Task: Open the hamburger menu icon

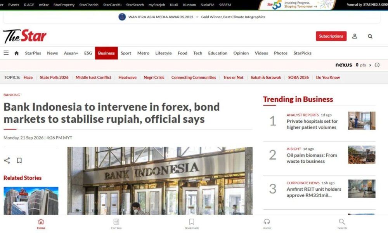Action: (x=6, y=53)
